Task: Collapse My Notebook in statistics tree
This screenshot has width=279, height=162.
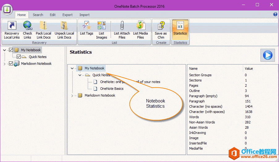Action: (x=72, y=68)
